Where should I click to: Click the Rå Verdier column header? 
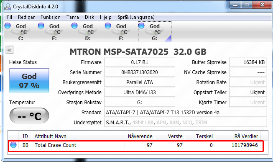tap(238, 136)
